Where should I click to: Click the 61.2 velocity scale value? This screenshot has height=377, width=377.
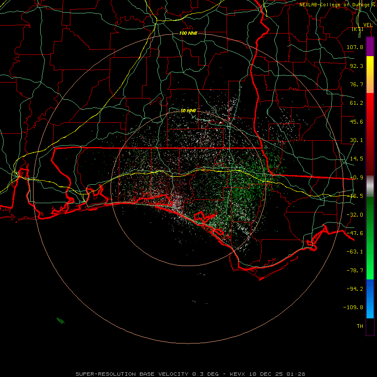pyautogui.click(x=356, y=103)
